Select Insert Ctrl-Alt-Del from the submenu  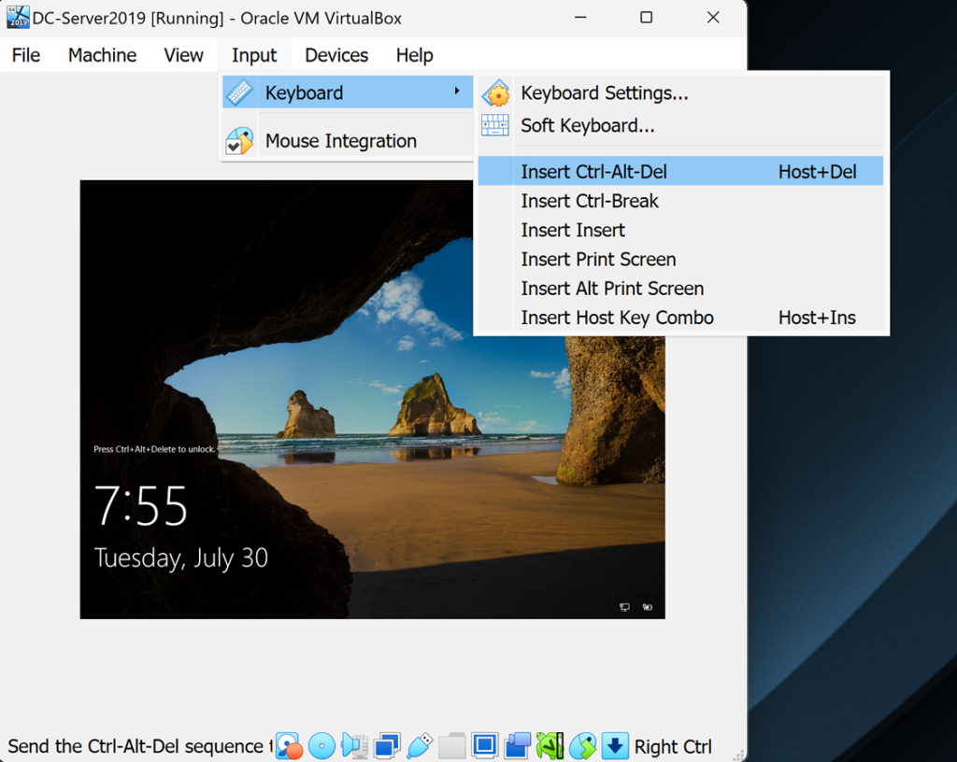coord(593,172)
